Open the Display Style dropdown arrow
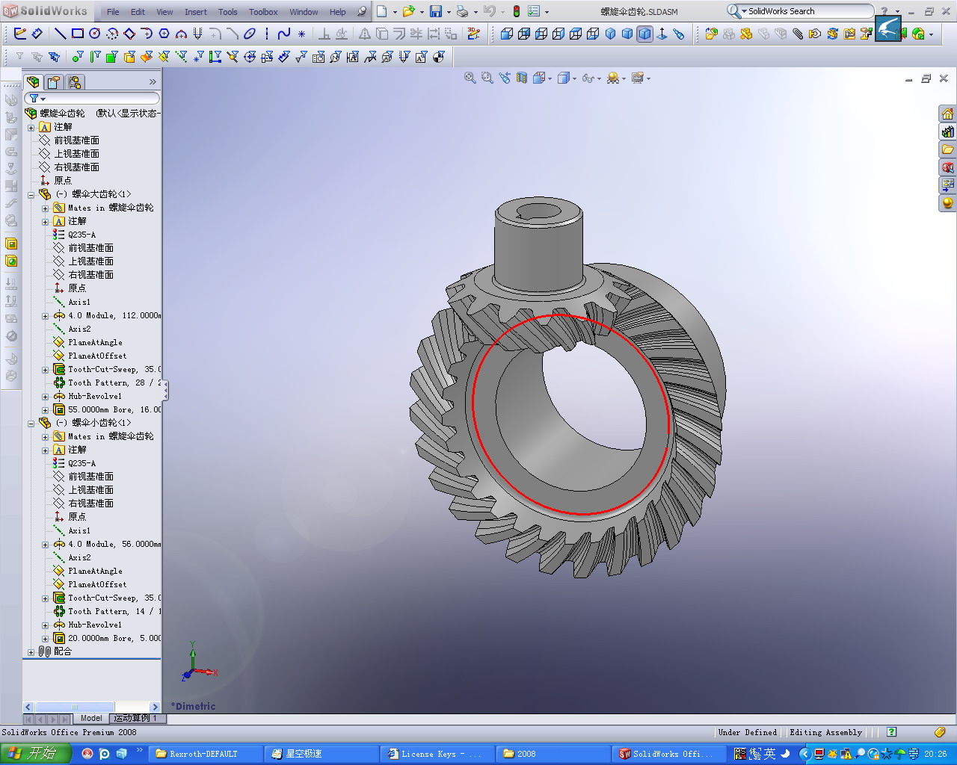The width and height of the screenshot is (957, 765). click(575, 78)
